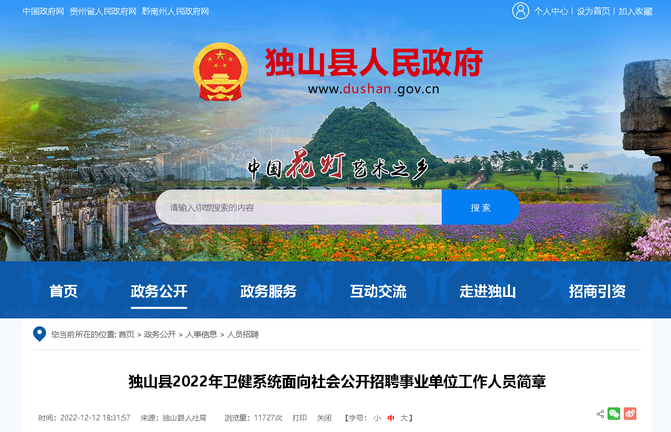Select medium font size (中)

[x=391, y=418]
